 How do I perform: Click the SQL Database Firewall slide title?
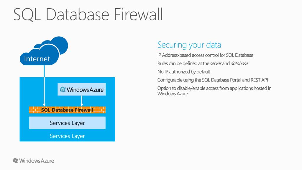click(88, 14)
